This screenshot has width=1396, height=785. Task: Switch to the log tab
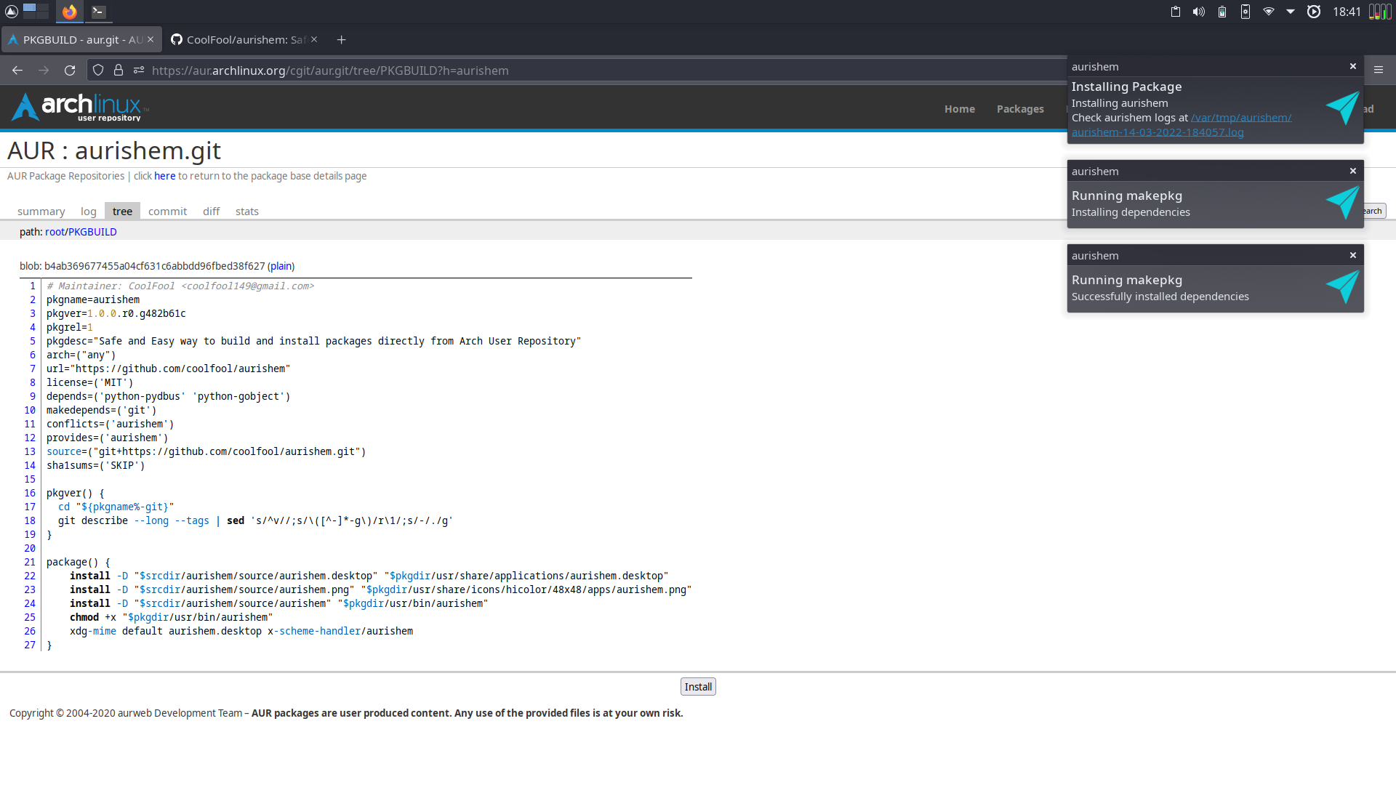(89, 210)
